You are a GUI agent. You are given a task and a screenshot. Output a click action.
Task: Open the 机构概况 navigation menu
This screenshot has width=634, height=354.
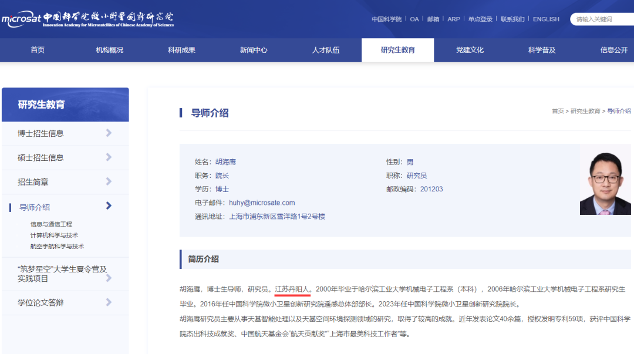click(x=110, y=50)
